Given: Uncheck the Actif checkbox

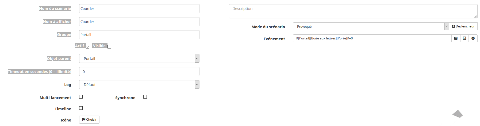Looking at the screenshot, I should coord(87,47).
